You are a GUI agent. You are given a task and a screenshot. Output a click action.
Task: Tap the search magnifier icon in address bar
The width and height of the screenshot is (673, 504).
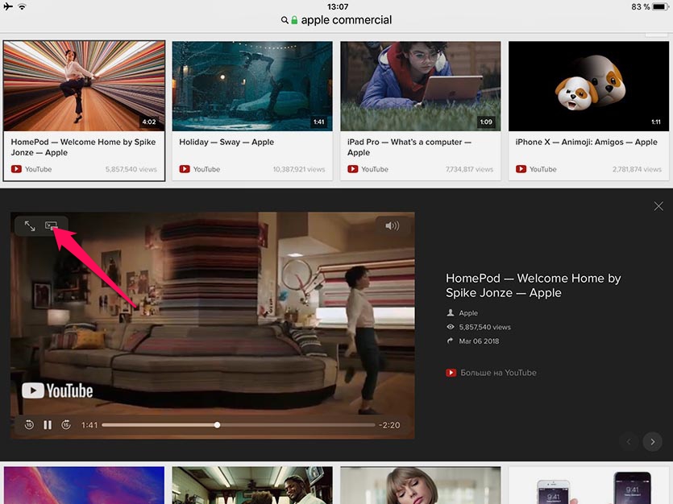(285, 20)
